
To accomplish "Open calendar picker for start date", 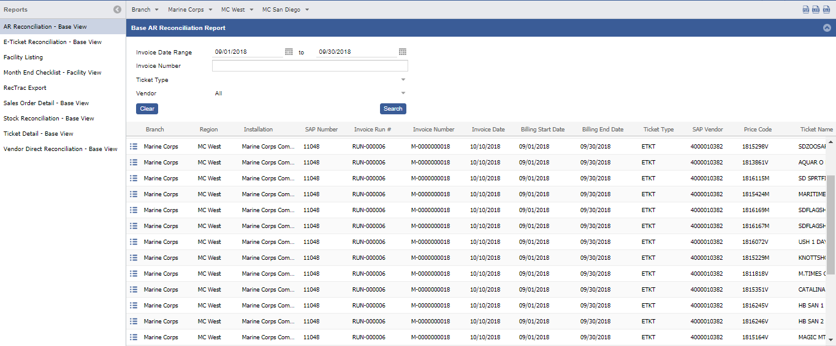I will (x=289, y=52).
